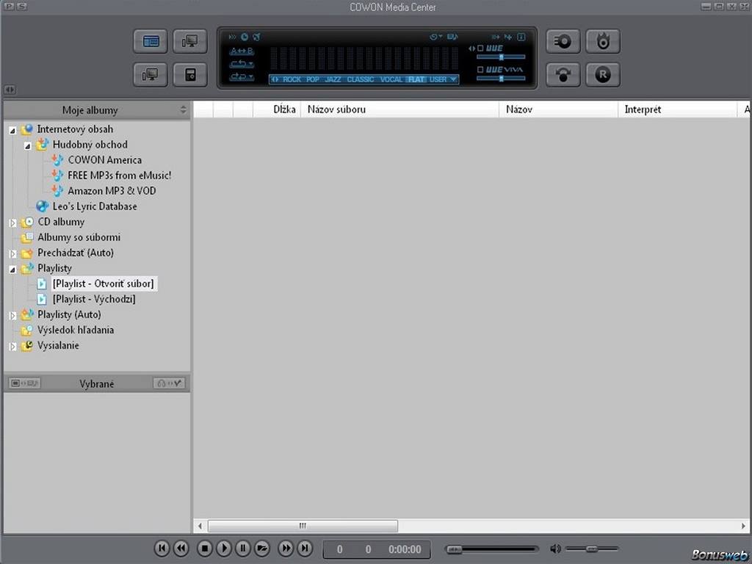This screenshot has height=564, width=752.
Task: Open the CD ripping button with disc icon
Action: coord(563,41)
